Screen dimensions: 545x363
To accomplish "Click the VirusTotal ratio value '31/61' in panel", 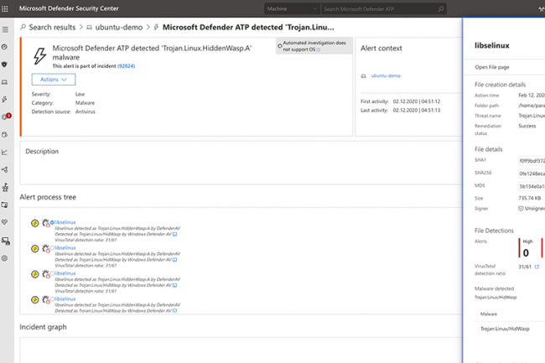I will 525,267.
